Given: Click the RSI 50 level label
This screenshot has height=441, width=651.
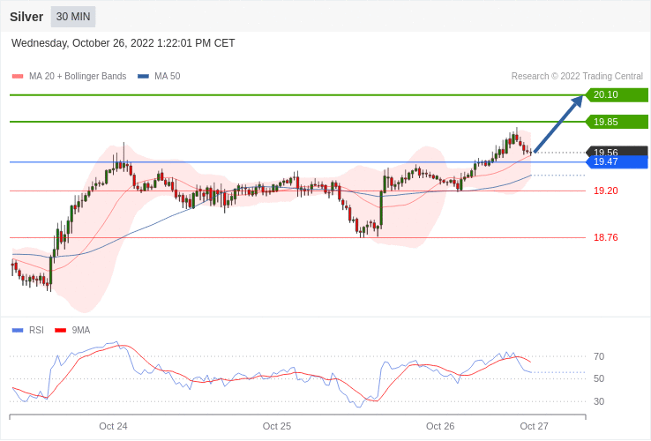Looking at the screenshot, I should click(599, 378).
